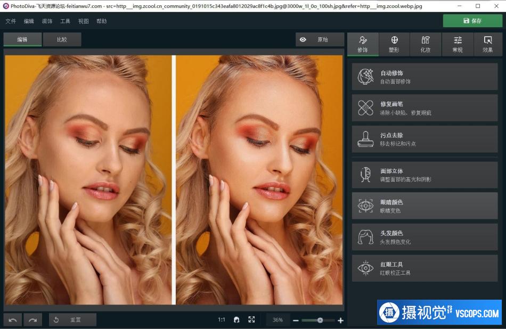Switch to the 编辑 view tab
Image resolution: width=506 pixels, height=329 pixels.
point(22,39)
